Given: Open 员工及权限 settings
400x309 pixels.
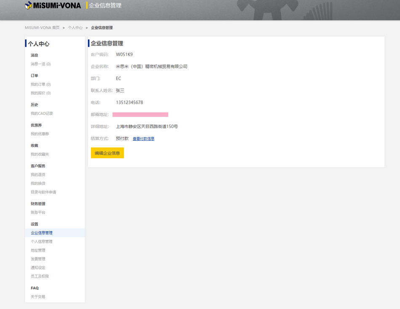Looking at the screenshot, I should (40, 277).
